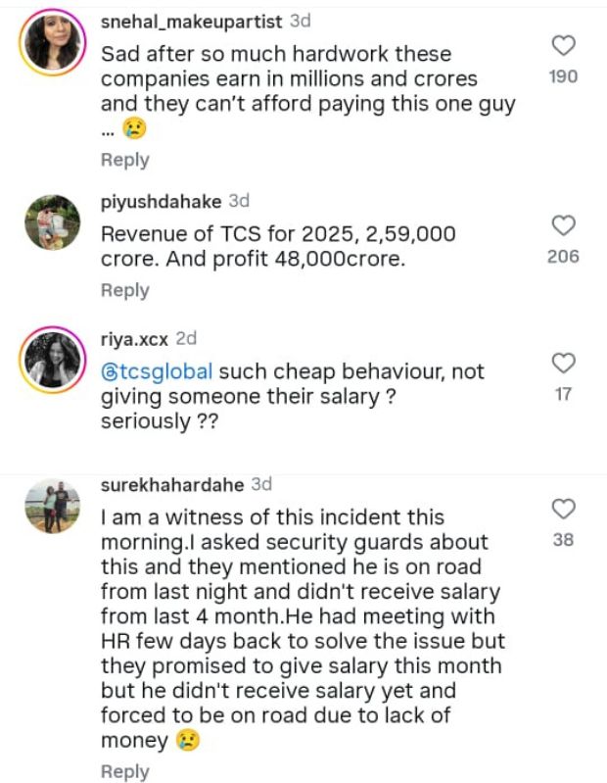Like snehal_makeupartist's comment with the heart
Screen dimensions: 607x783
pos(563,46)
